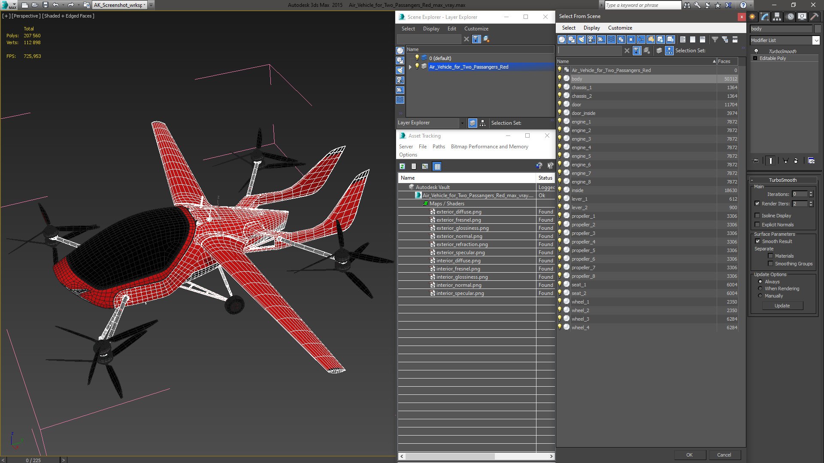Toggle visibility bulb of Air_Vehicle layer in Scene Explorer
Image resolution: width=824 pixels, height=463 pixels.
[x=417, y=66]
